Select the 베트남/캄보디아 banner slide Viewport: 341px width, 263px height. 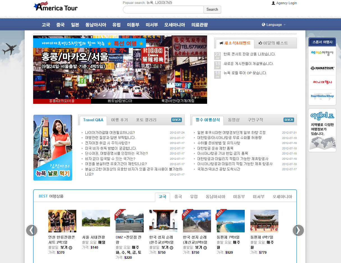click(x=120, y=101)
